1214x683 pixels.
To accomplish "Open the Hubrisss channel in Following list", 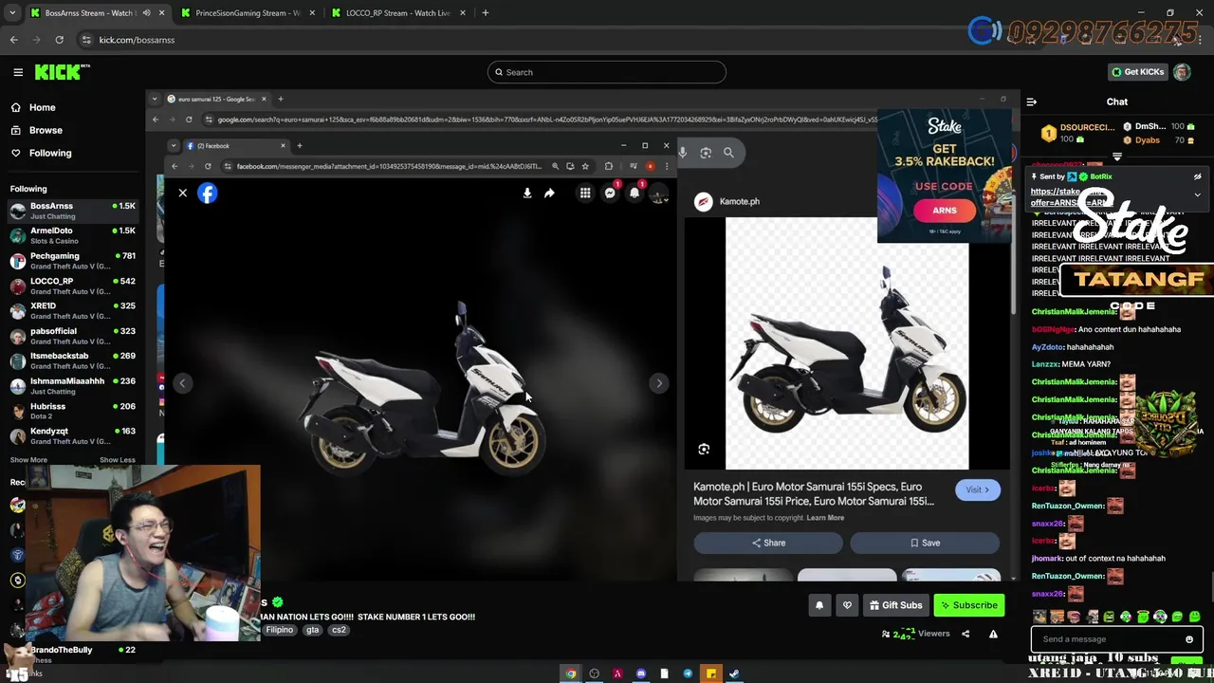I will click(73, 411).
